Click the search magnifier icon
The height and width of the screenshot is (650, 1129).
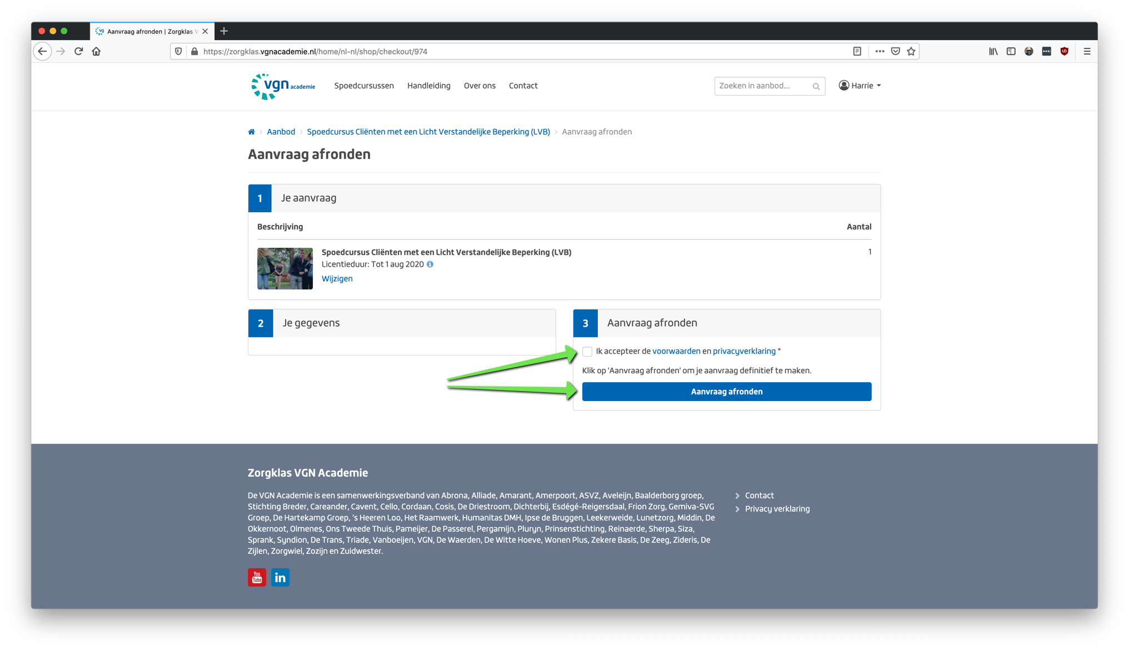(x=816, y=86)
